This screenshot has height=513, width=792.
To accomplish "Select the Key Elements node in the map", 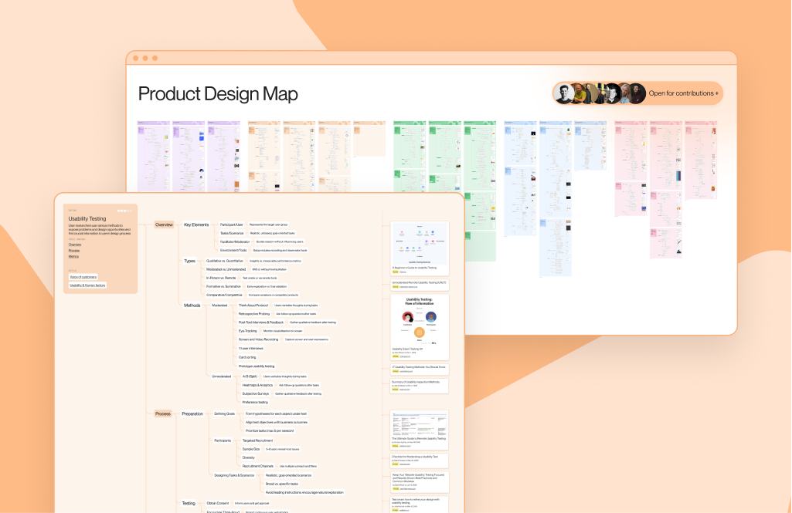I will (196, 224).
